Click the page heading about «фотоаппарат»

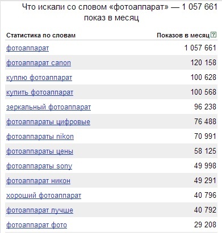pyautogui.click(x=120, y=12)
